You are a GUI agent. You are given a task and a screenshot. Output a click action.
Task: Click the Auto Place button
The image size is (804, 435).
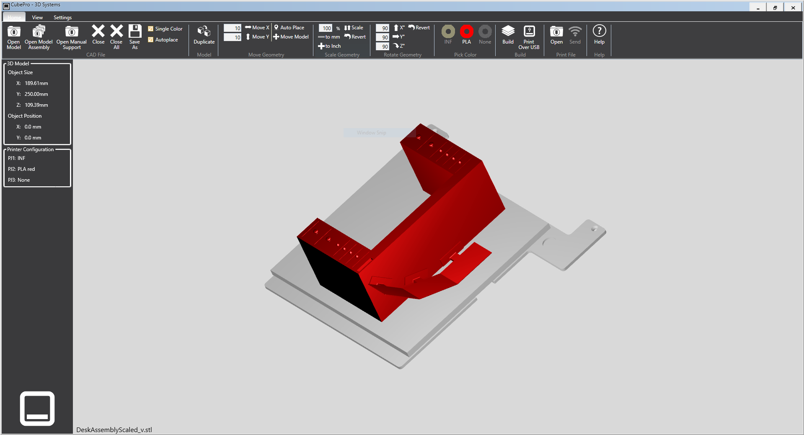click(x=289, y=28)
